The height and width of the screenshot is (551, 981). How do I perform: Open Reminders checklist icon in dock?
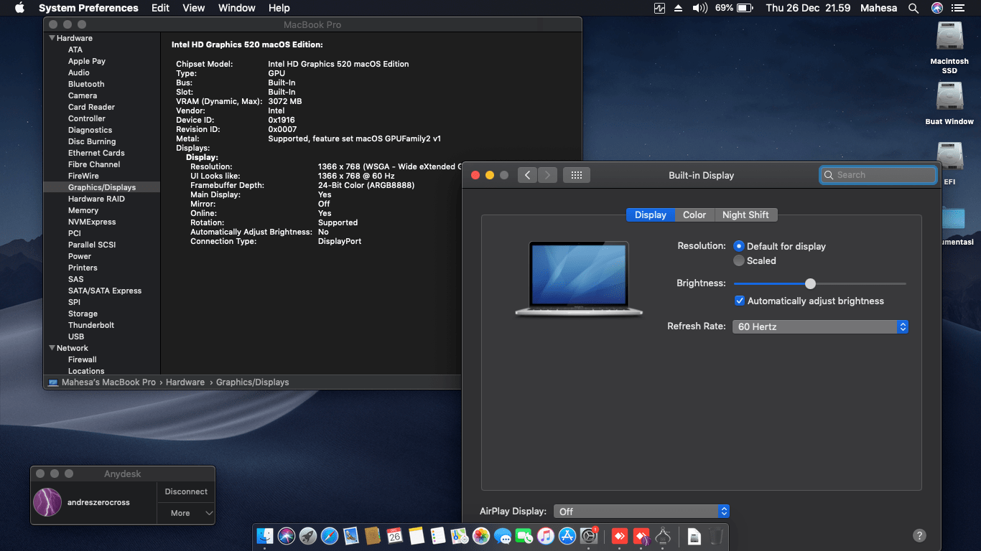coord(438,535)
